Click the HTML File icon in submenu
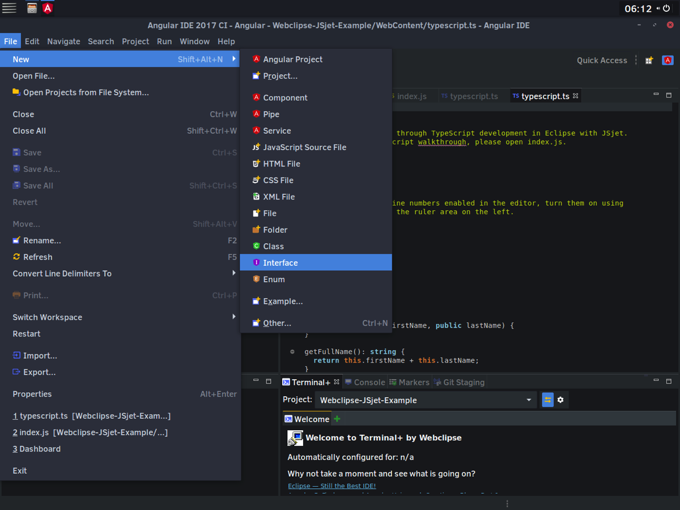This screenshot has width=680, height=510. tap(256, 163)
